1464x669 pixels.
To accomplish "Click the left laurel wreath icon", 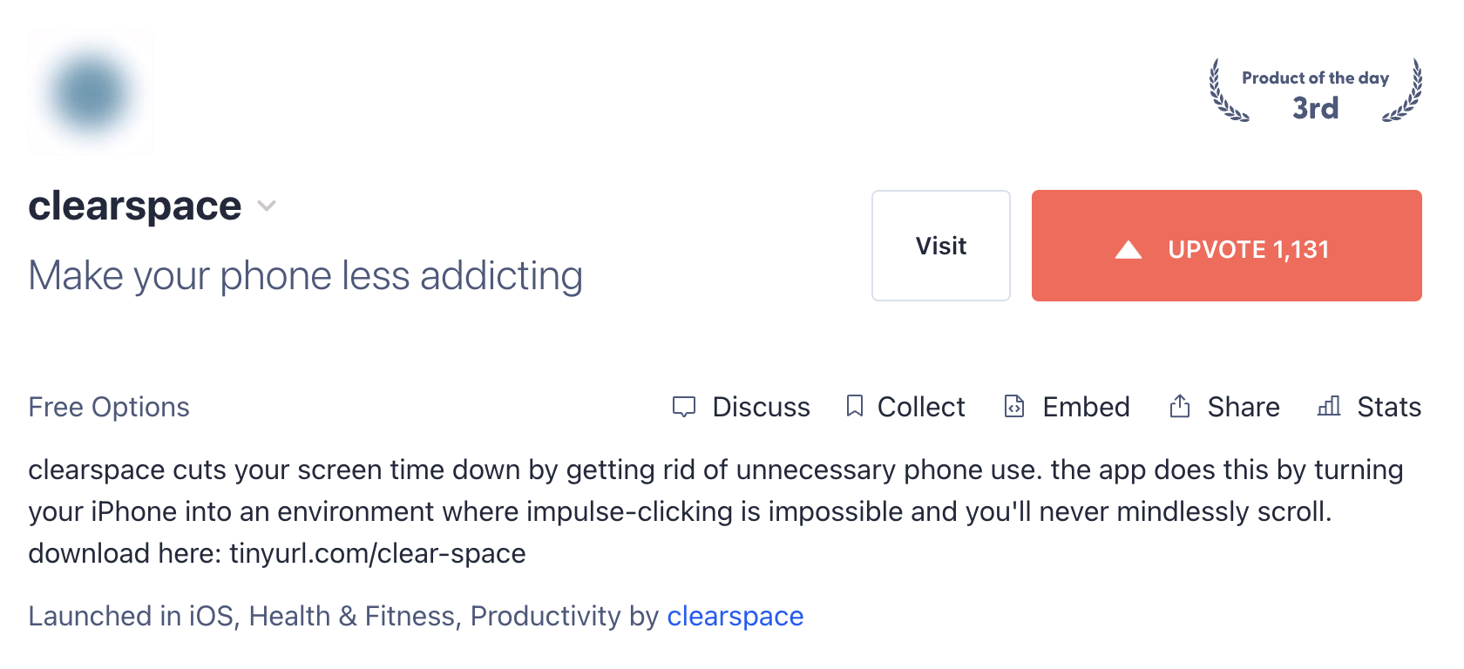I will tap(1227, 91).
